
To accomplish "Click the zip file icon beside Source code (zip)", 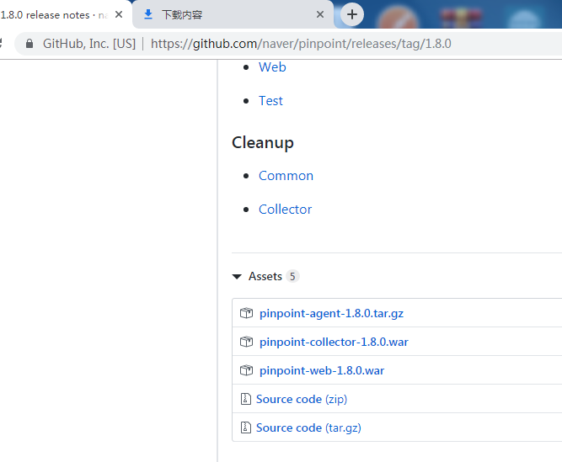I will pos(245,399).
